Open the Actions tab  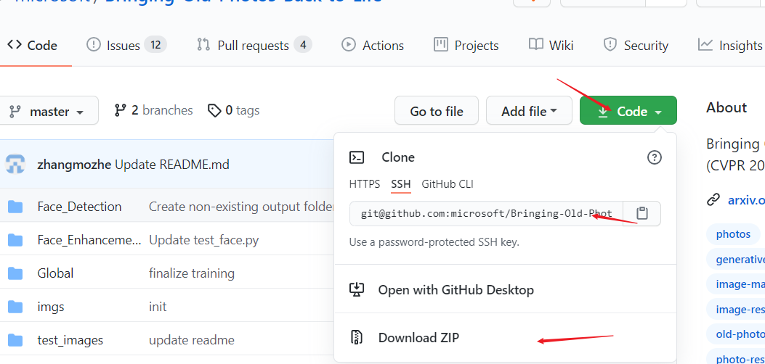coord(373,46)
